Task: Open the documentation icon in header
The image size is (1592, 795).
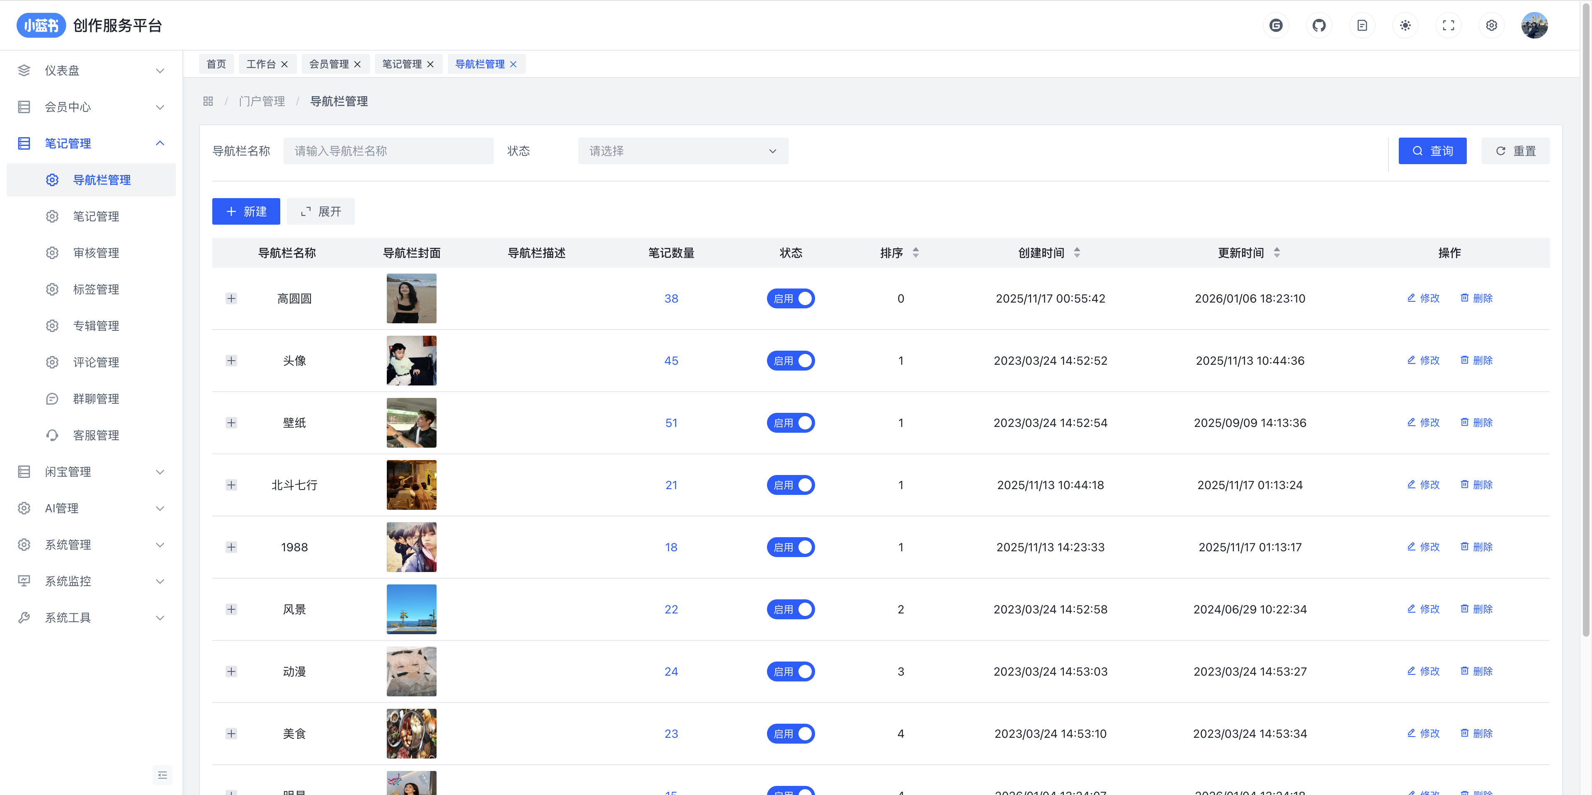Action: (1362, 25)
